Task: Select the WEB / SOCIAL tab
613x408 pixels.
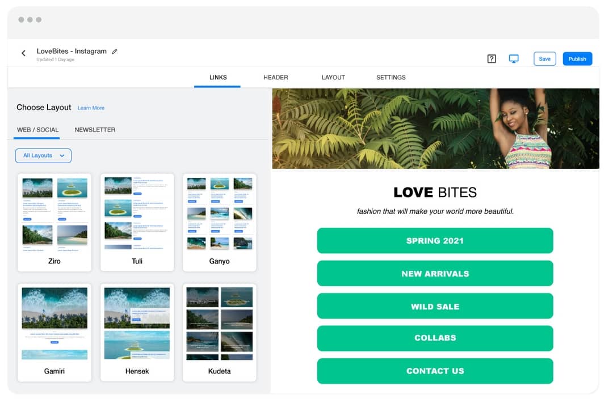Action: 37,130
